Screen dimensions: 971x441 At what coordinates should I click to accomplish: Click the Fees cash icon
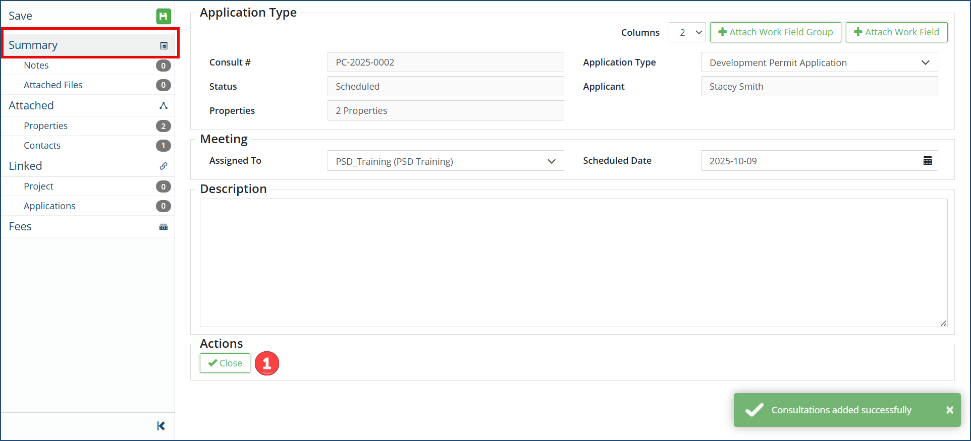(x=164, y=227)
